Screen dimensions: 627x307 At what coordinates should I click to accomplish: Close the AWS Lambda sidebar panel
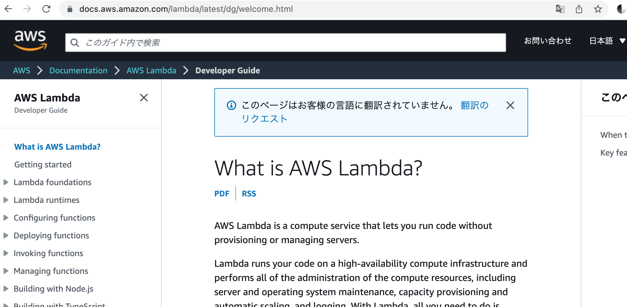point(144,98)
